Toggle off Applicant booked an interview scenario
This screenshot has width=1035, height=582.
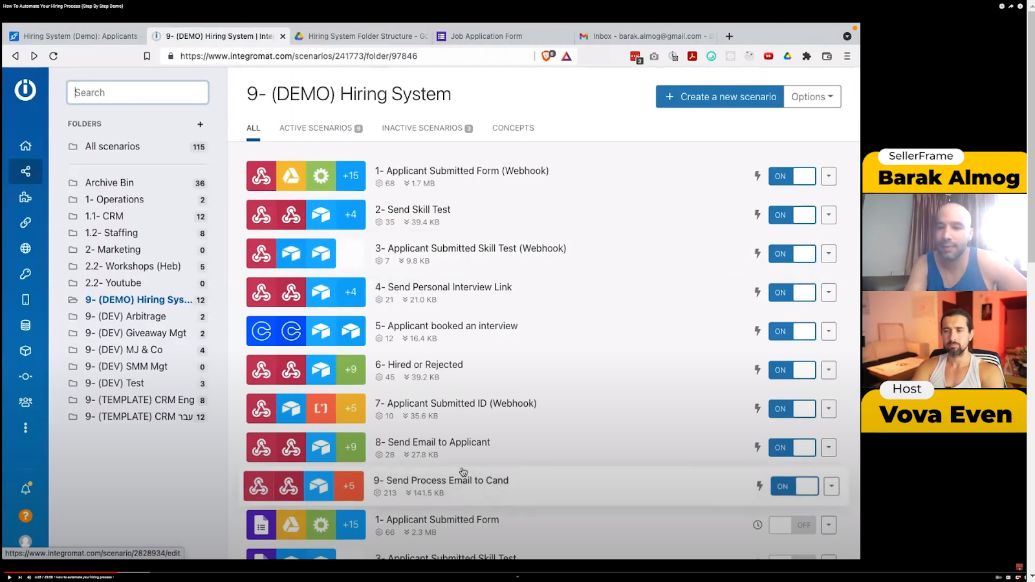tap(792, 331)
